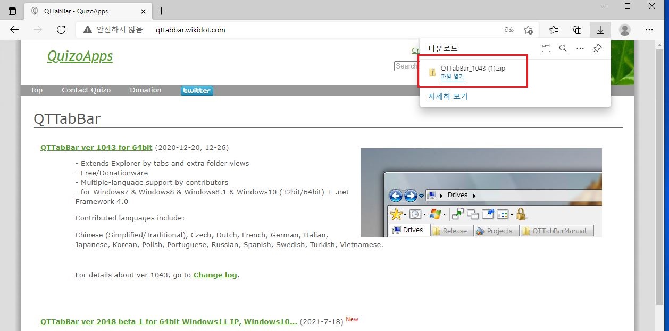
Task: Open the Contact Quizo menu item
Action: pos(86,90)
